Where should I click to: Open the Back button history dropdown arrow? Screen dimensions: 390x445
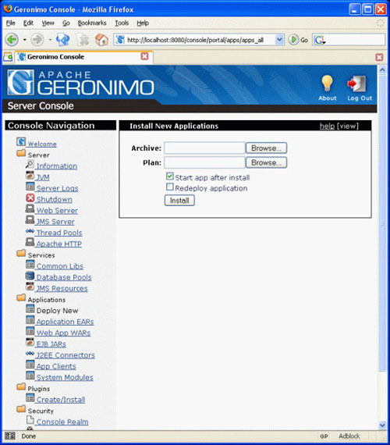point(25,40)
